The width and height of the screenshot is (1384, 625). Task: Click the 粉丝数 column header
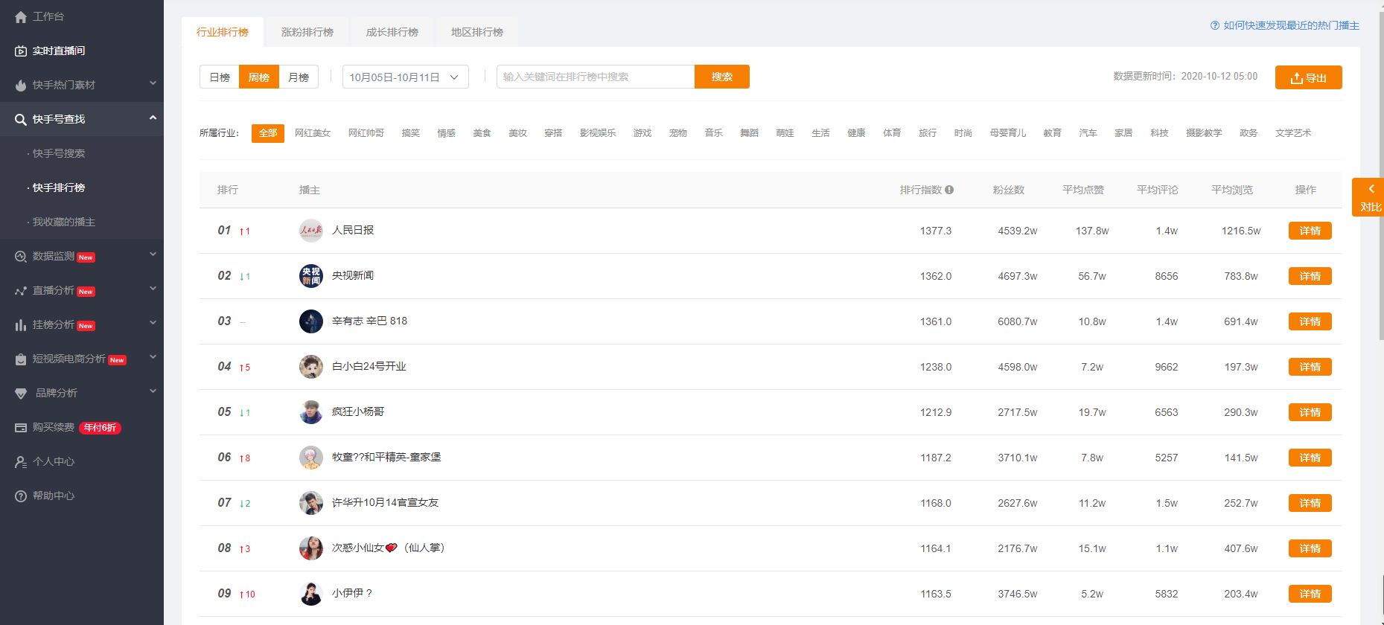(1009, 190)
